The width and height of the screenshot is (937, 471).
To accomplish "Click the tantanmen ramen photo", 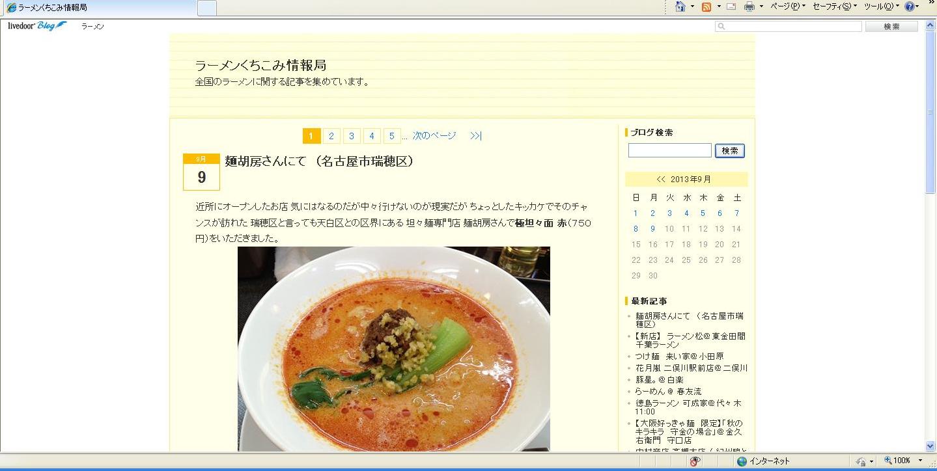I will click(393, 349).
